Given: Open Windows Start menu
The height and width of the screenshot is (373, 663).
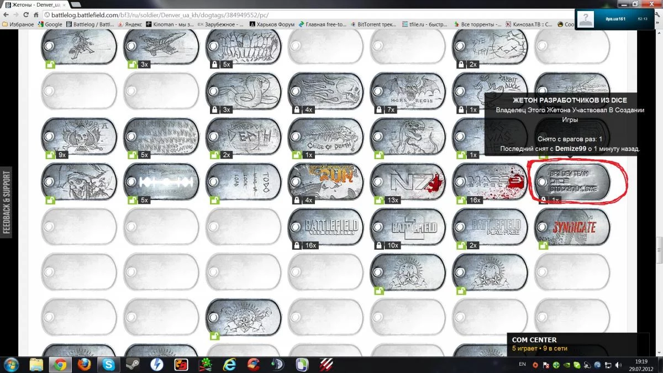Looking at the screenshot, I should click(x=11, y=365).
